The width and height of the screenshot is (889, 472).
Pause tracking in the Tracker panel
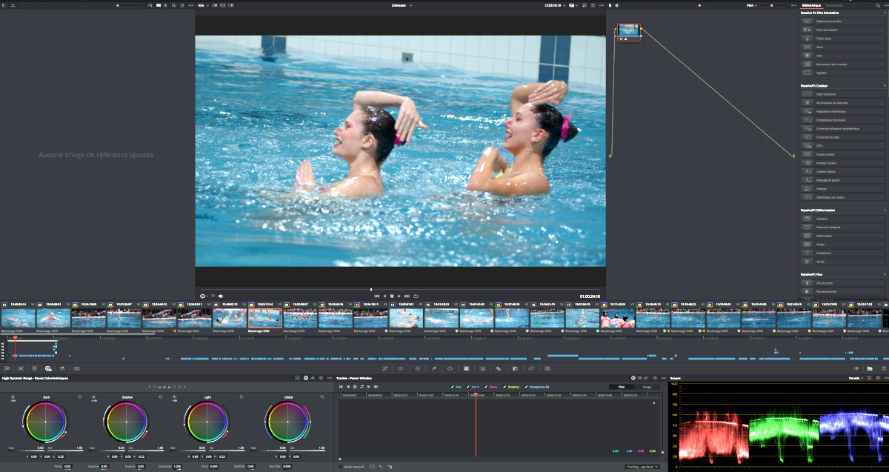(355, 387)
